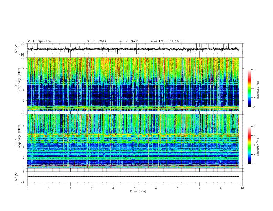273x211 pixels.
Task: Click the ch.1 colorbar 'log(PSD)(V²/Hz)' label
Action: [258, 90]
